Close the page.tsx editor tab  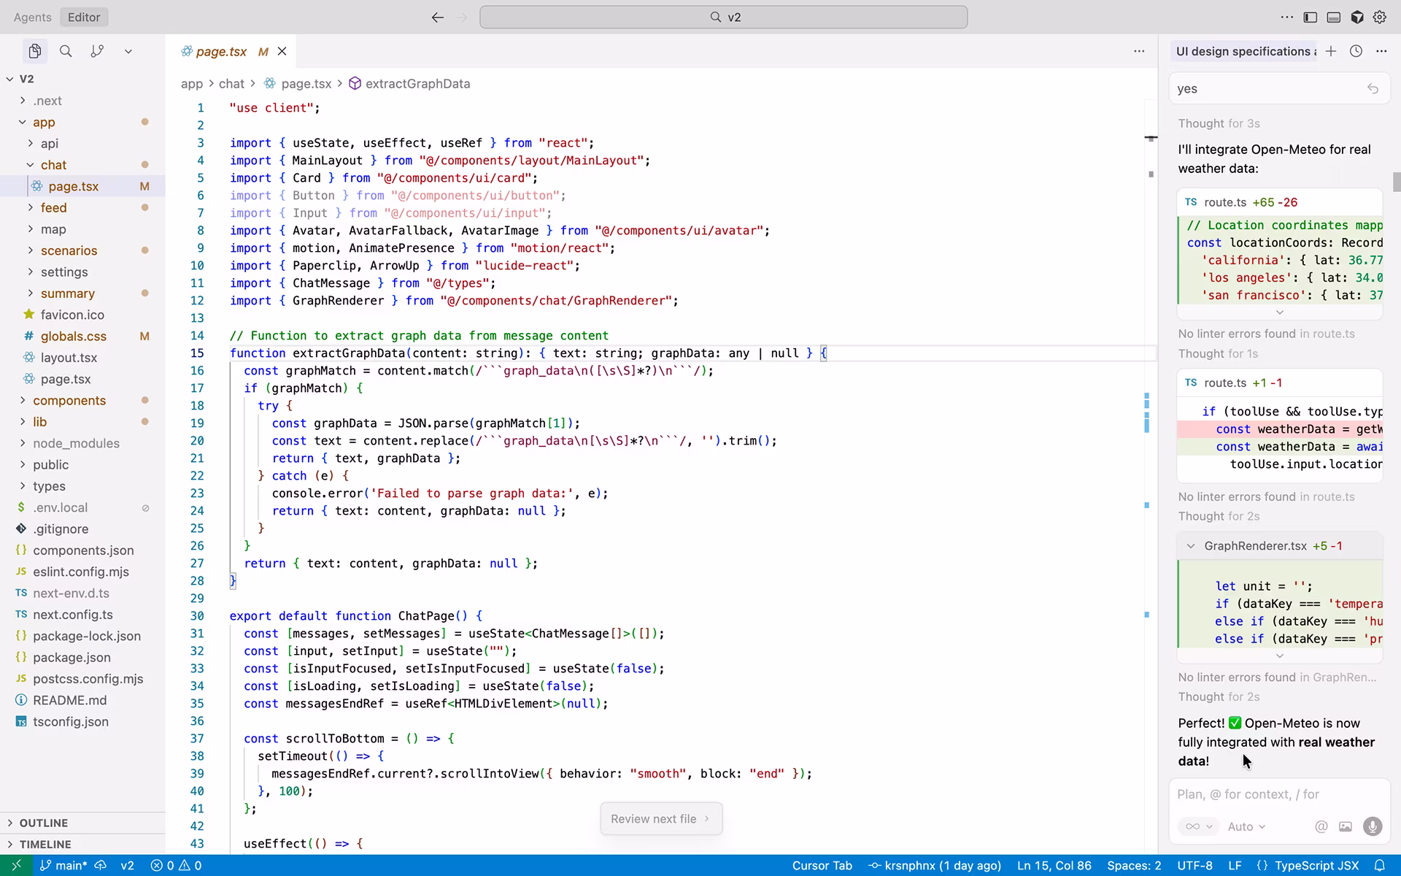click(282, 51)
